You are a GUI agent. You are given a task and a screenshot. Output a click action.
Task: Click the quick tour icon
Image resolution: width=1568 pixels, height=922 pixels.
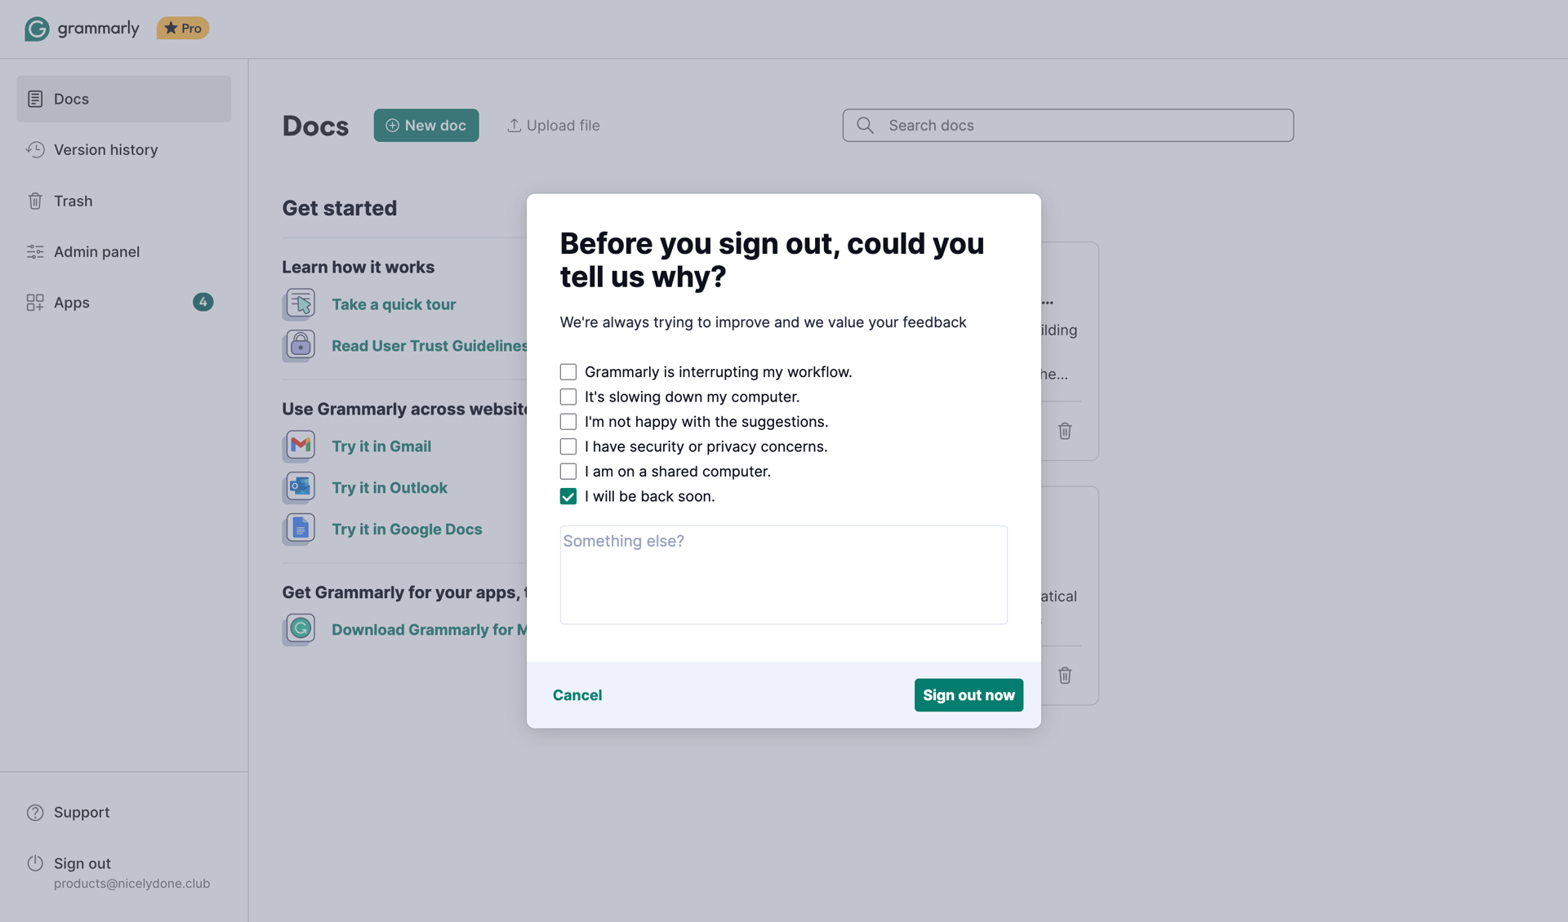299,304
